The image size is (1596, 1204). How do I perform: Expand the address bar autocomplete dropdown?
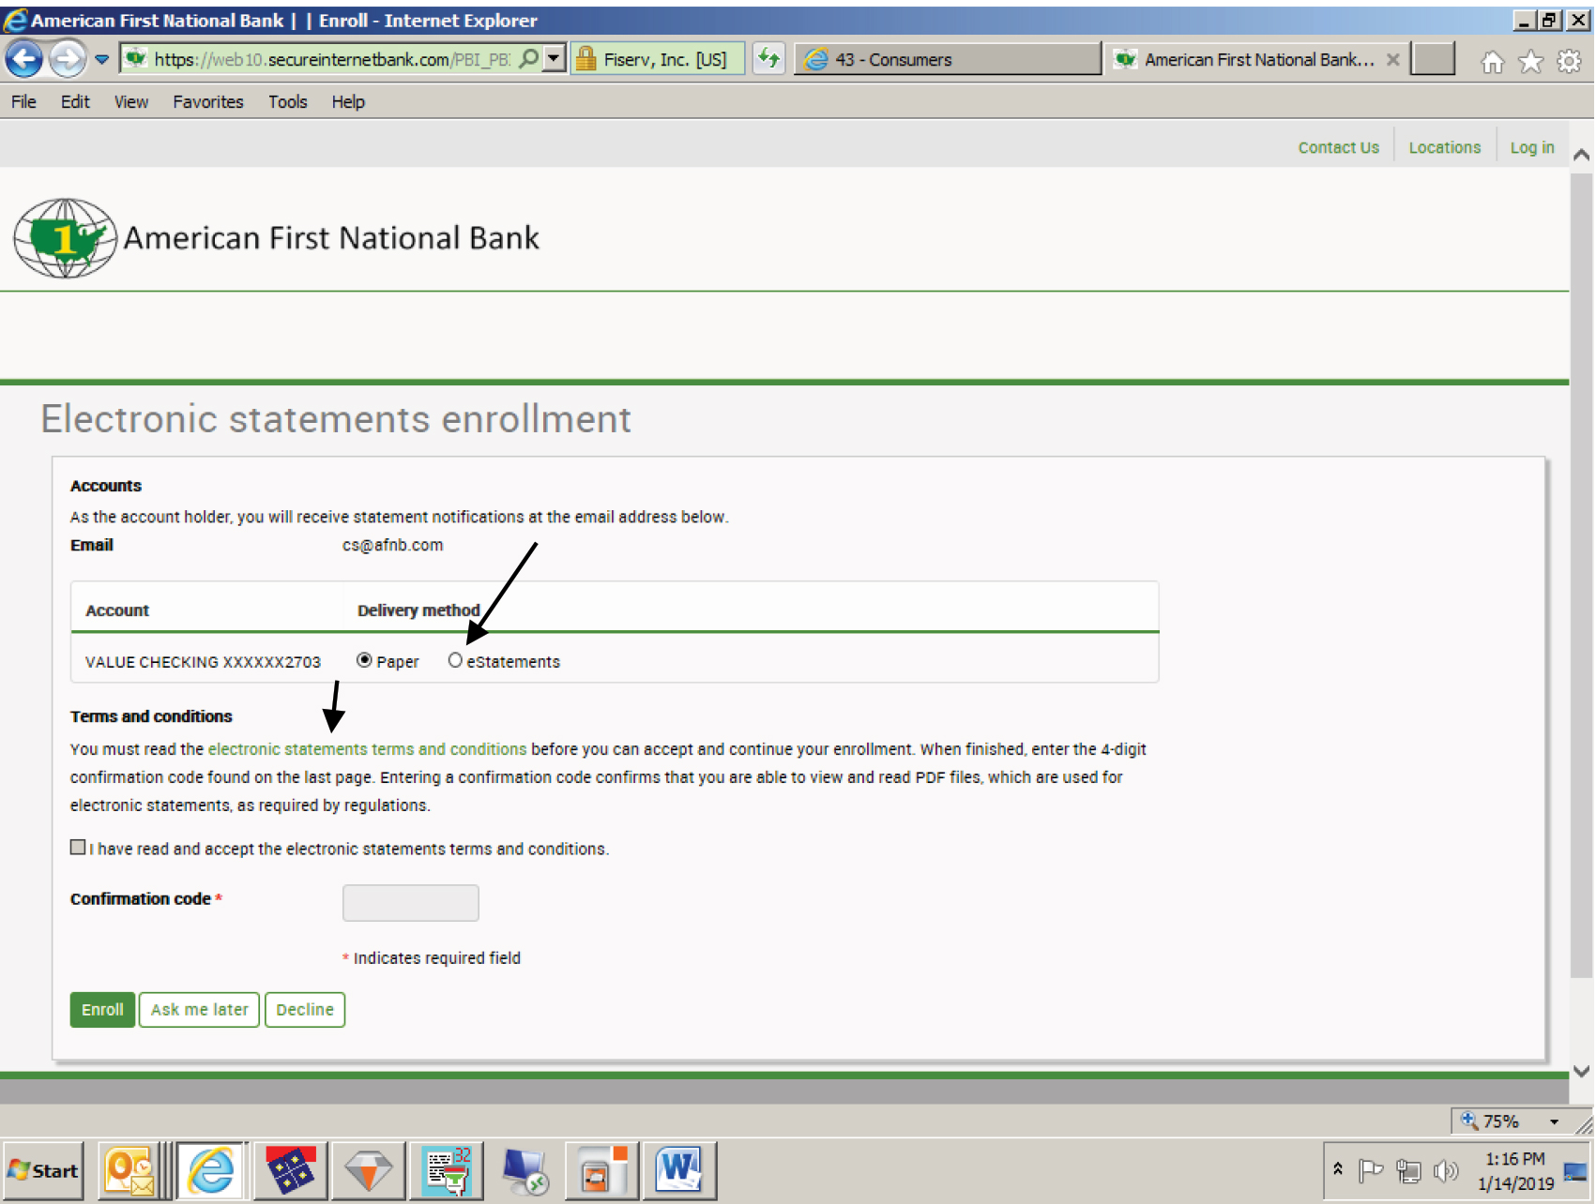tap(555, 59)
